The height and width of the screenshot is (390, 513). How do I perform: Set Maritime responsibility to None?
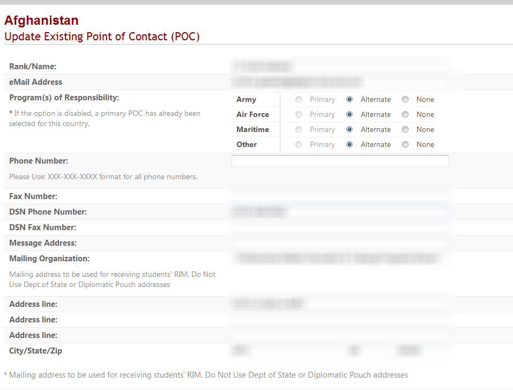pyautogui.click(x=405, y=129)
